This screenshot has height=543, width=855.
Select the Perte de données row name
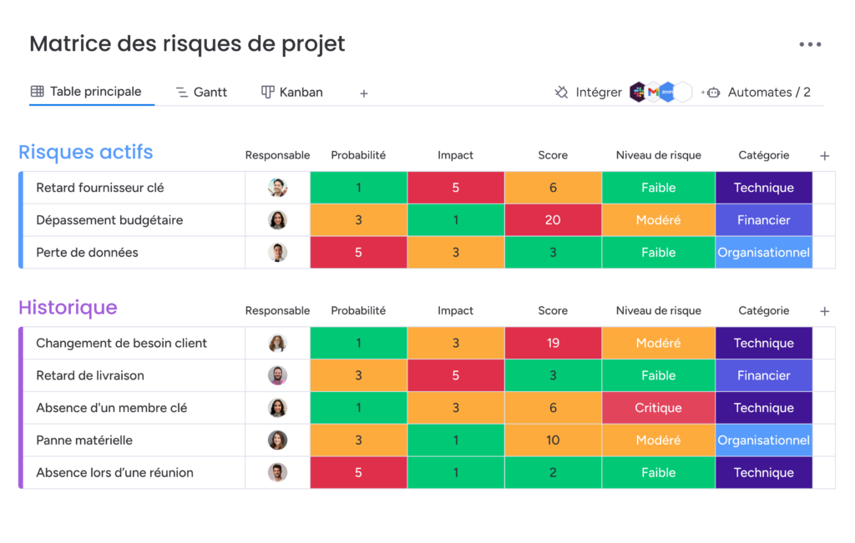[x=87, y=252]
